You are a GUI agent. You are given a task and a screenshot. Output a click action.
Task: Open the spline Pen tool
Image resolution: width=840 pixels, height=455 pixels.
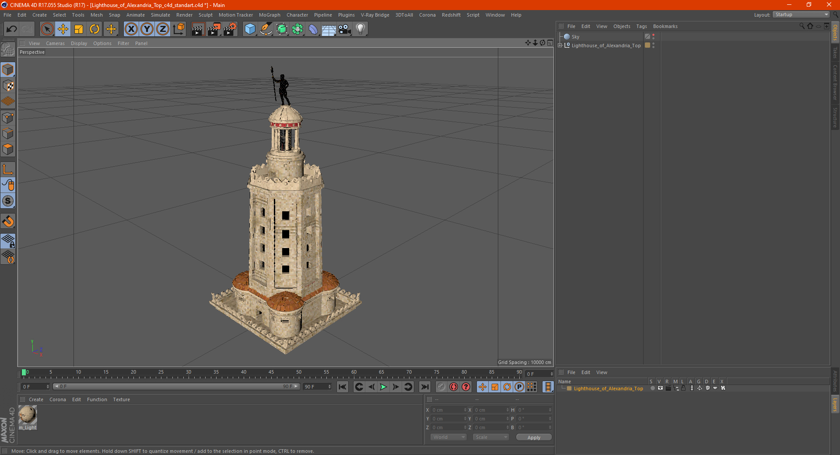click(x=266, y=29)
